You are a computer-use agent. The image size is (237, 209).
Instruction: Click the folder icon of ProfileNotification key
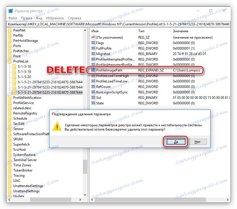coord(10,98)
